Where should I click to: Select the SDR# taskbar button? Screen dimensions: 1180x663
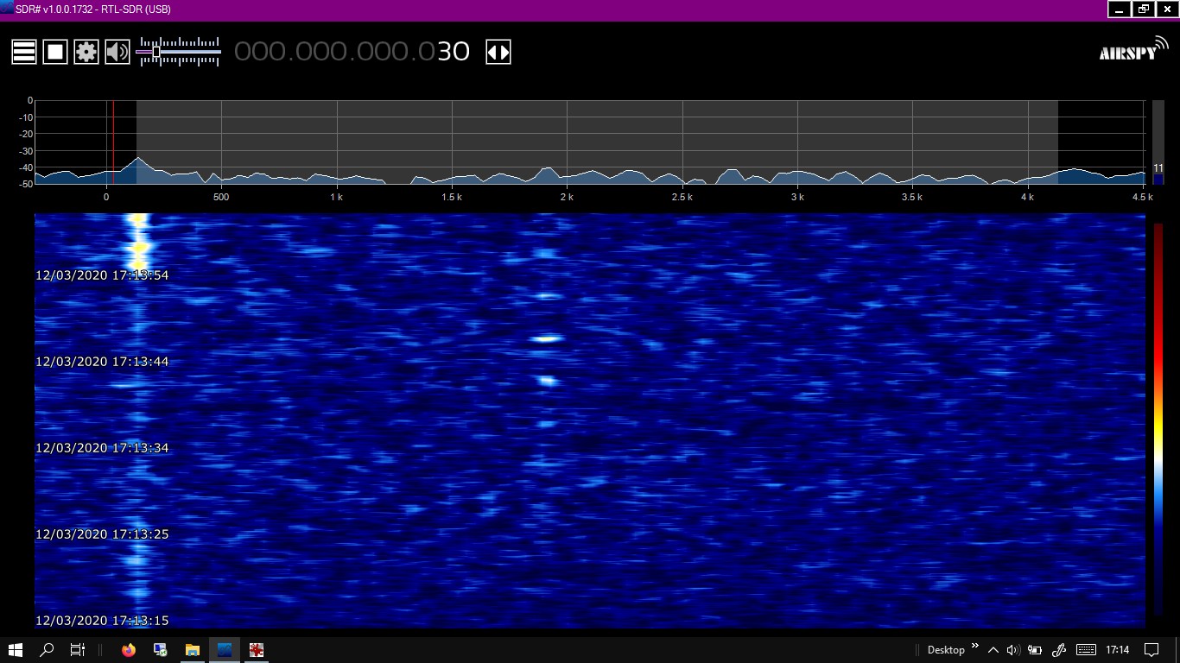click(225, 650)
